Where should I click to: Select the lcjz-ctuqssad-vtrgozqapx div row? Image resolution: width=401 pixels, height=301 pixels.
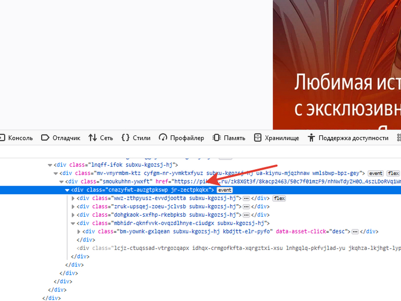(200, 248)
